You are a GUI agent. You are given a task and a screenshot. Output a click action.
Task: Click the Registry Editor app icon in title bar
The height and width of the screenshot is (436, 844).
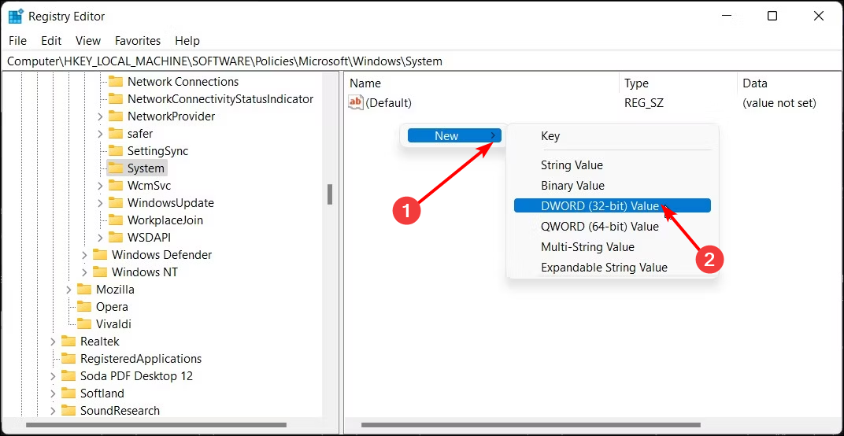(16, 16)
